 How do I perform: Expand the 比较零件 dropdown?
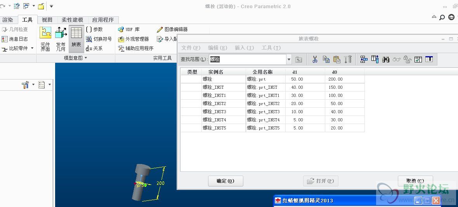32,48
